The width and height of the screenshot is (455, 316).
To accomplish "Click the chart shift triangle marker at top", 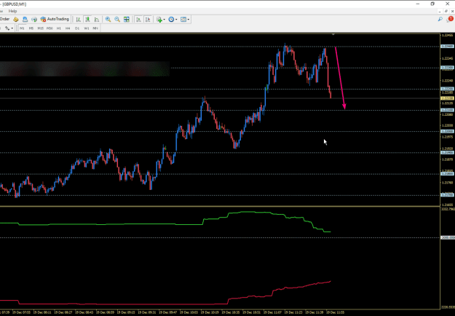I will point(333,34).
